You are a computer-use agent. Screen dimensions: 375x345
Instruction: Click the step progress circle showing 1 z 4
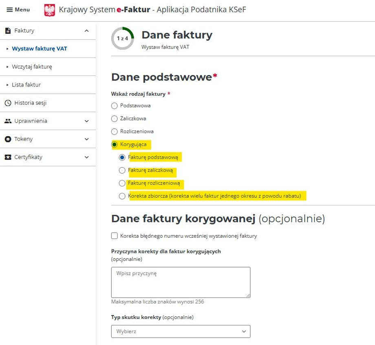tap(123, 38)
